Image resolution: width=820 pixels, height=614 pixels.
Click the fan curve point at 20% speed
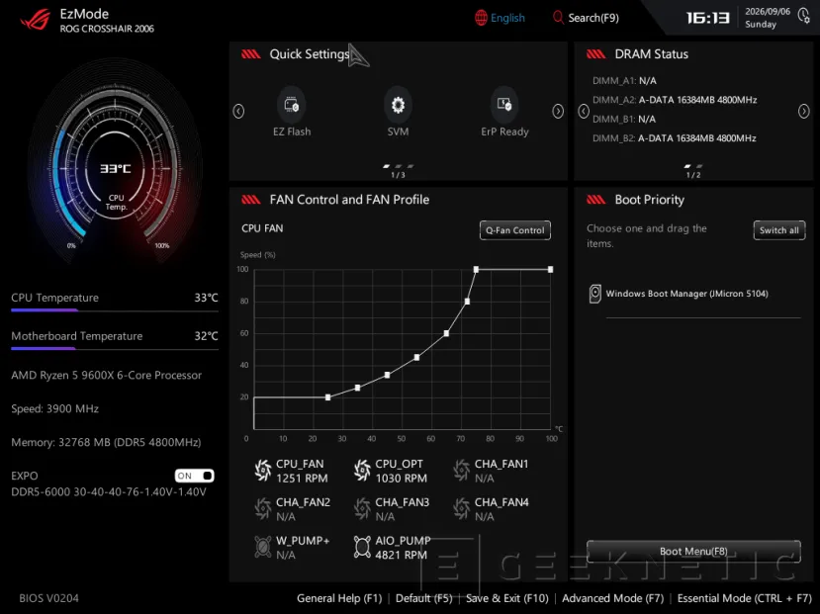pyautogui.click(x=327, y=397)
